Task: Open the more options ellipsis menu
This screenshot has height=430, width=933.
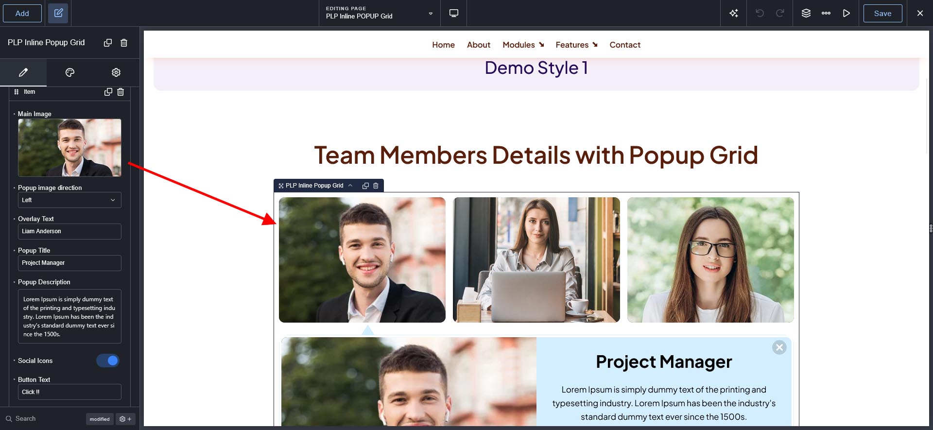Action: click(826, 13)
